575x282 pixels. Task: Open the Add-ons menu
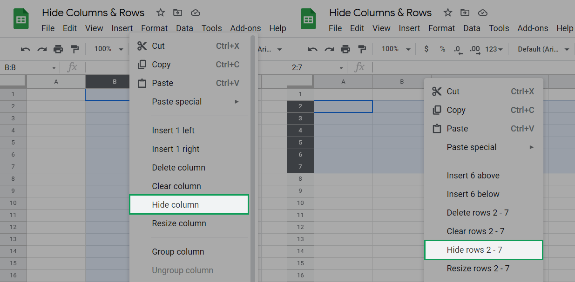pos(245,28)
